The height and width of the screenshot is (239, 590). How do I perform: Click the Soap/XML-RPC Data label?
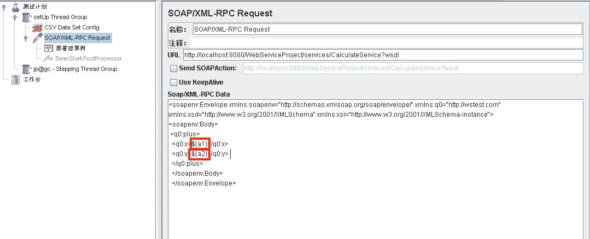(198, 94)
